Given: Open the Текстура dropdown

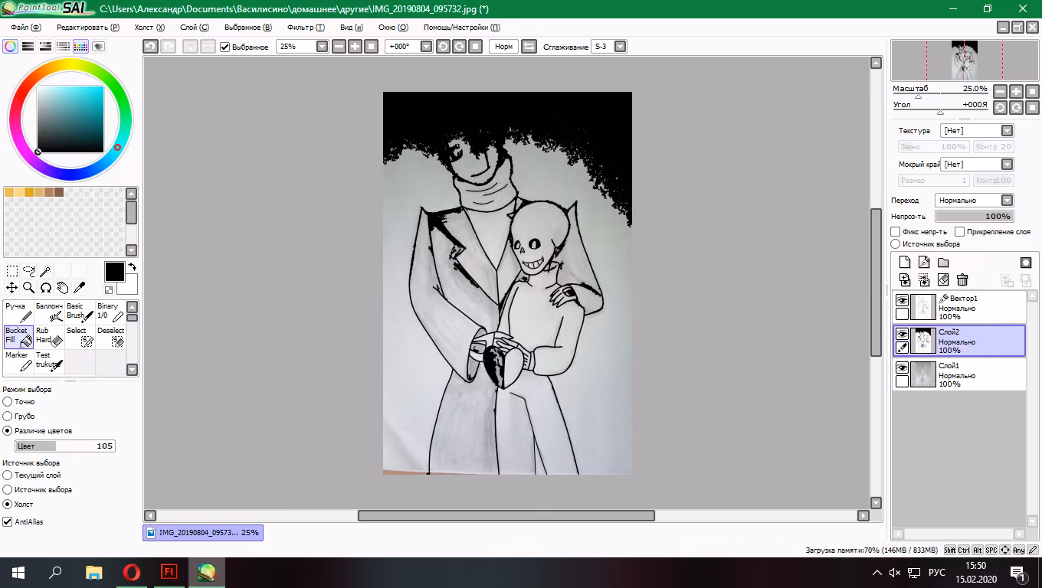Looking at the screenshot, I should pyautogui.click(x=1008, y=131).
